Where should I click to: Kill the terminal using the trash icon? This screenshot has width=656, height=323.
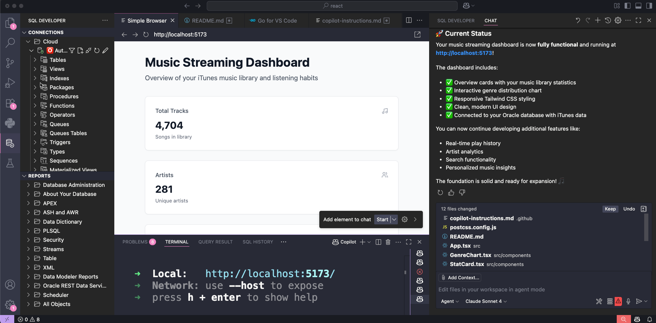pos(388,242)
